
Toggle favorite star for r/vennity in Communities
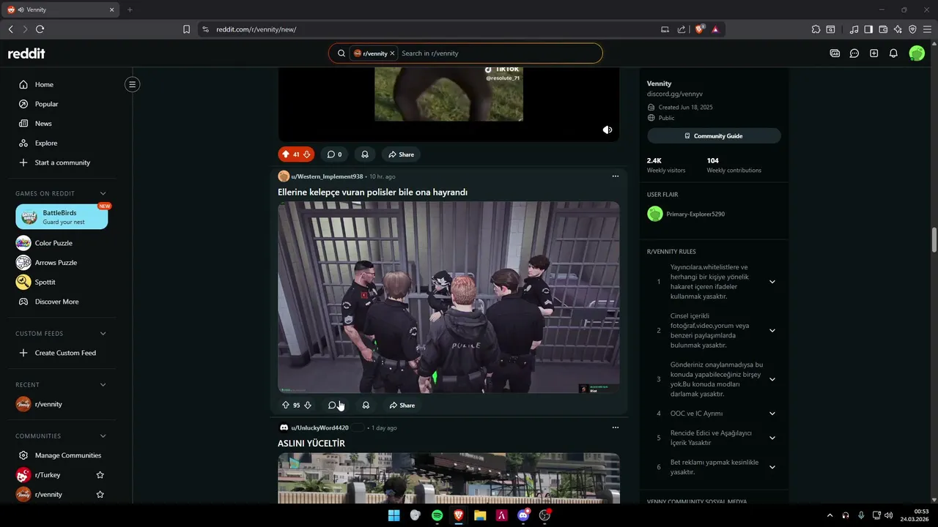(x=100, y=495)
